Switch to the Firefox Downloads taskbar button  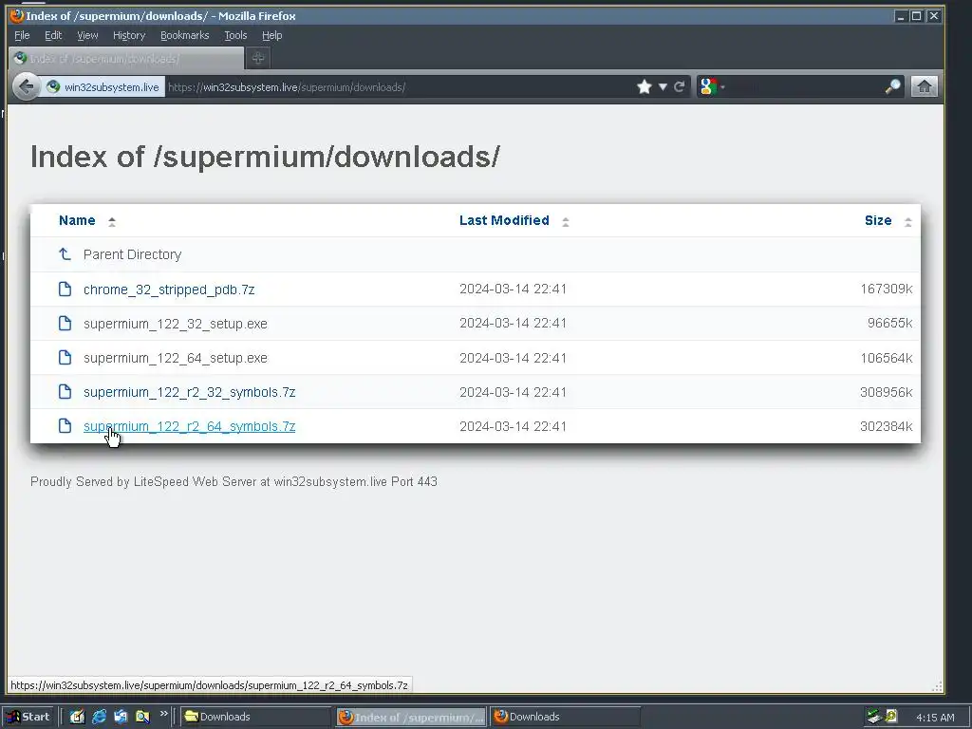click(x=566, y=717)
